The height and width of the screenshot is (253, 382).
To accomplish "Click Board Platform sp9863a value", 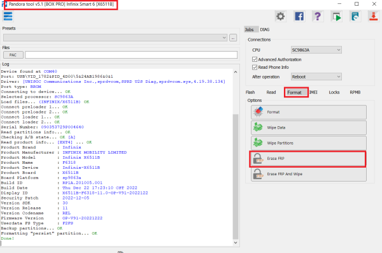I will coord(71,178).
